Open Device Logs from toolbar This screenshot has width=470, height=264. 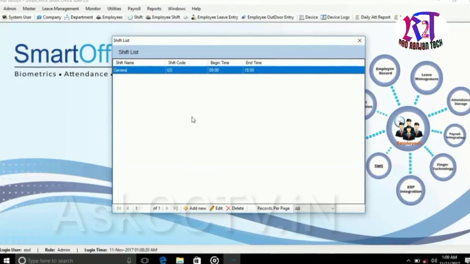[335, 17]
